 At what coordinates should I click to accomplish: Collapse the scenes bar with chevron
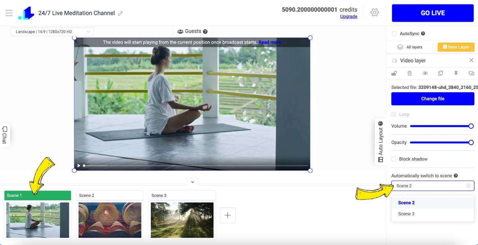(193, 182)
